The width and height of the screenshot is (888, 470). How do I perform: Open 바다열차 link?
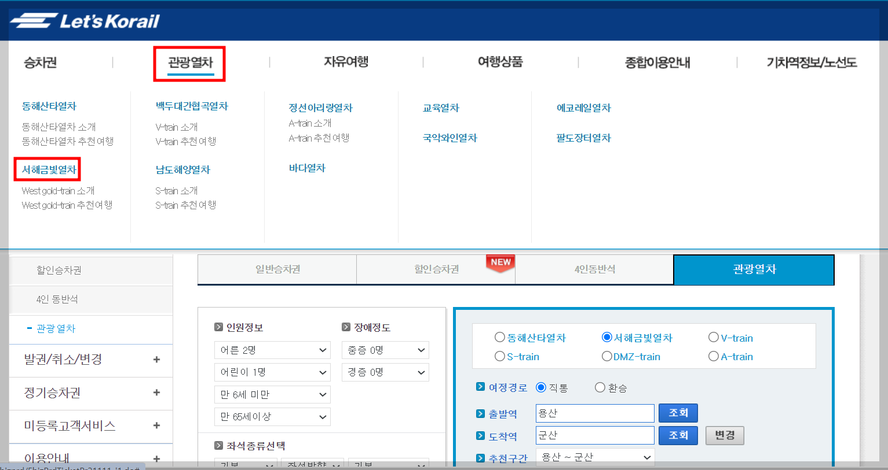tap(307, 168)
